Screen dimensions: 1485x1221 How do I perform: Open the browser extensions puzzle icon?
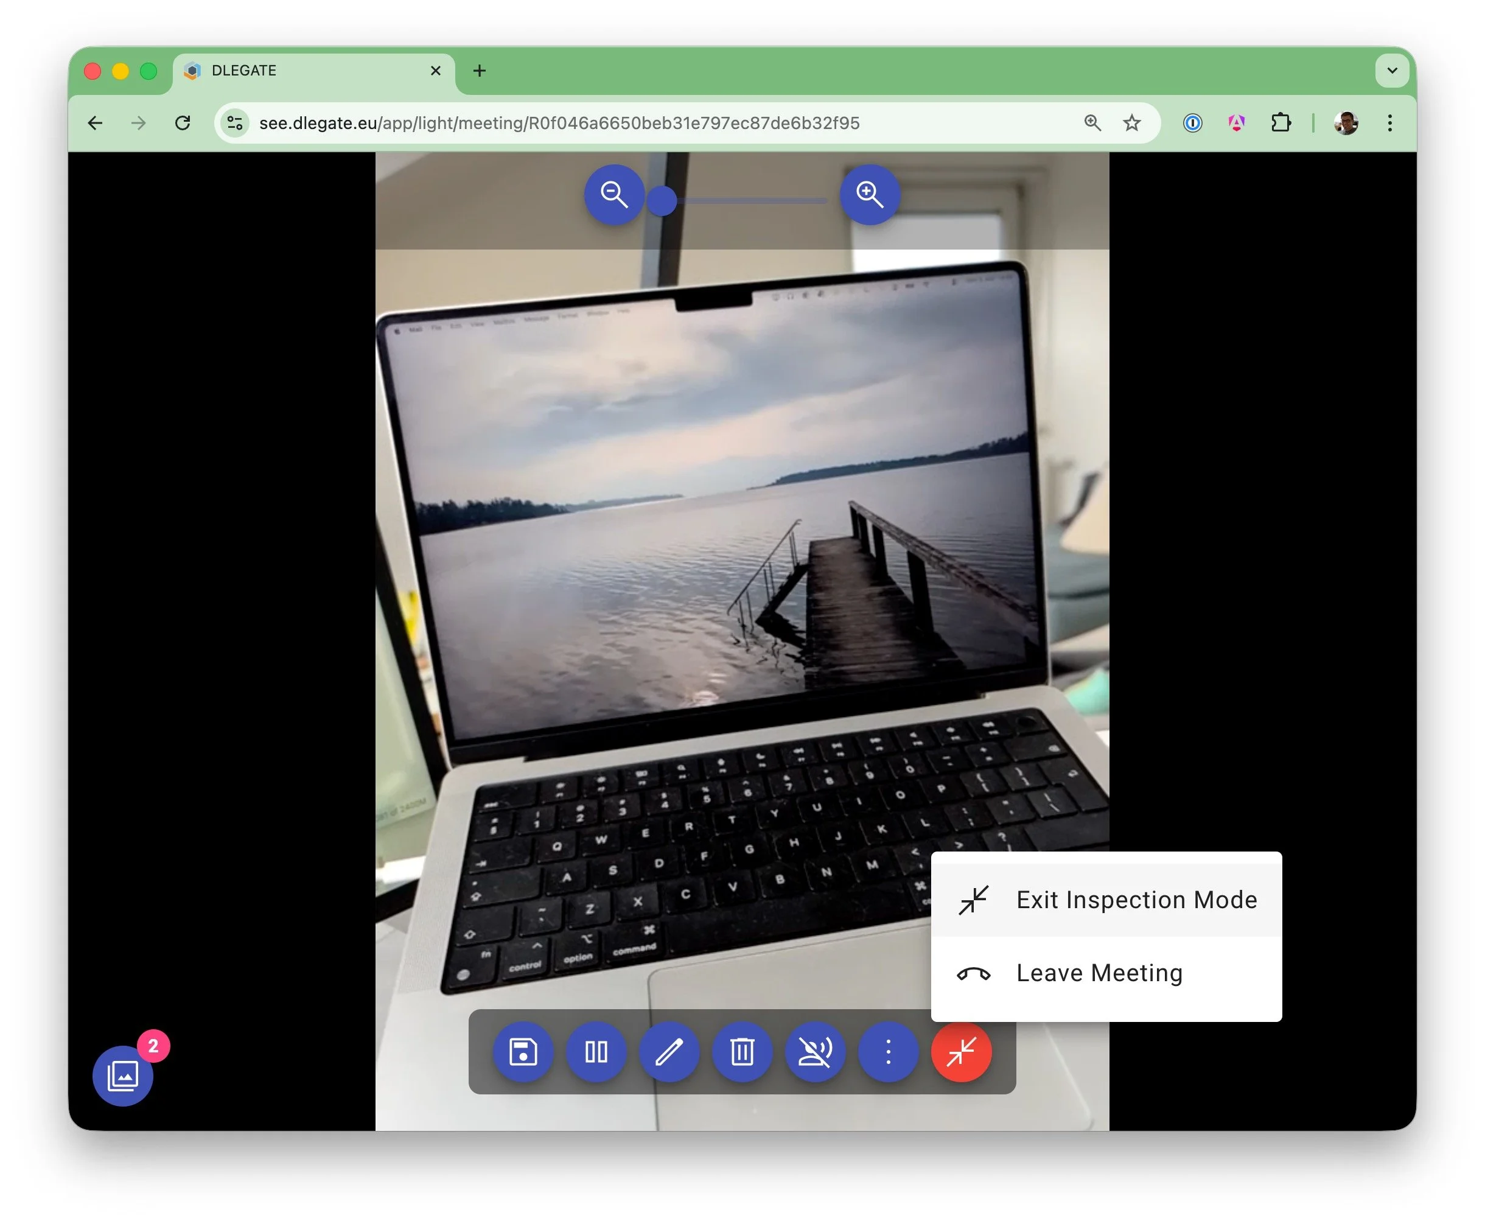tap(1281, 124)
